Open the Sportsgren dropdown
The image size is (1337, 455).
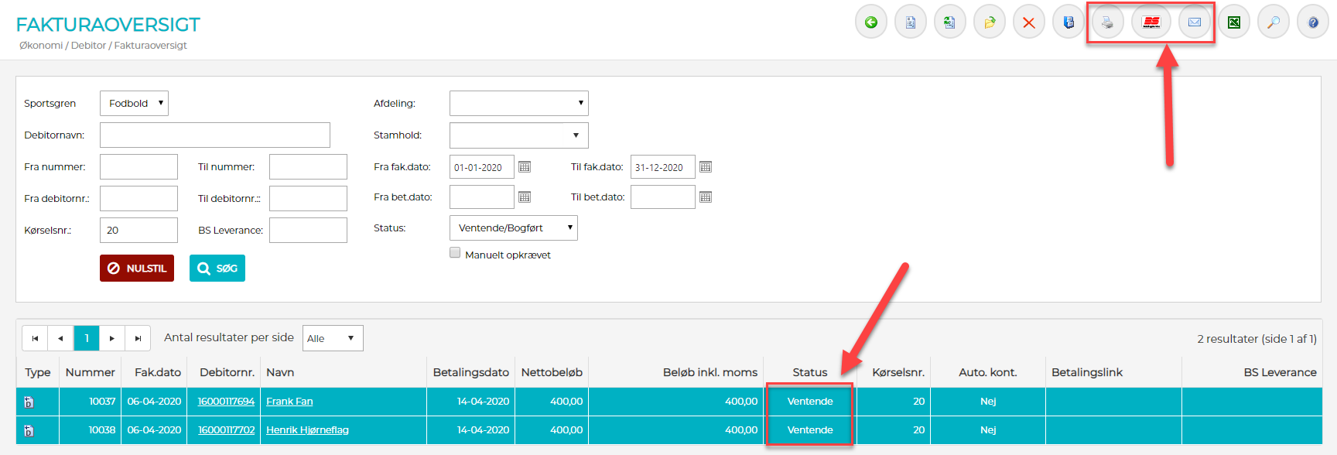click(134, 104)
